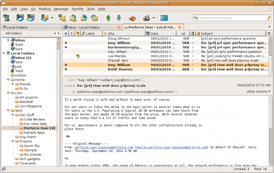The height and width of the screenshot is (173, 274).
Task: Go to previous message with green up arrow
Action: [108, 18]
